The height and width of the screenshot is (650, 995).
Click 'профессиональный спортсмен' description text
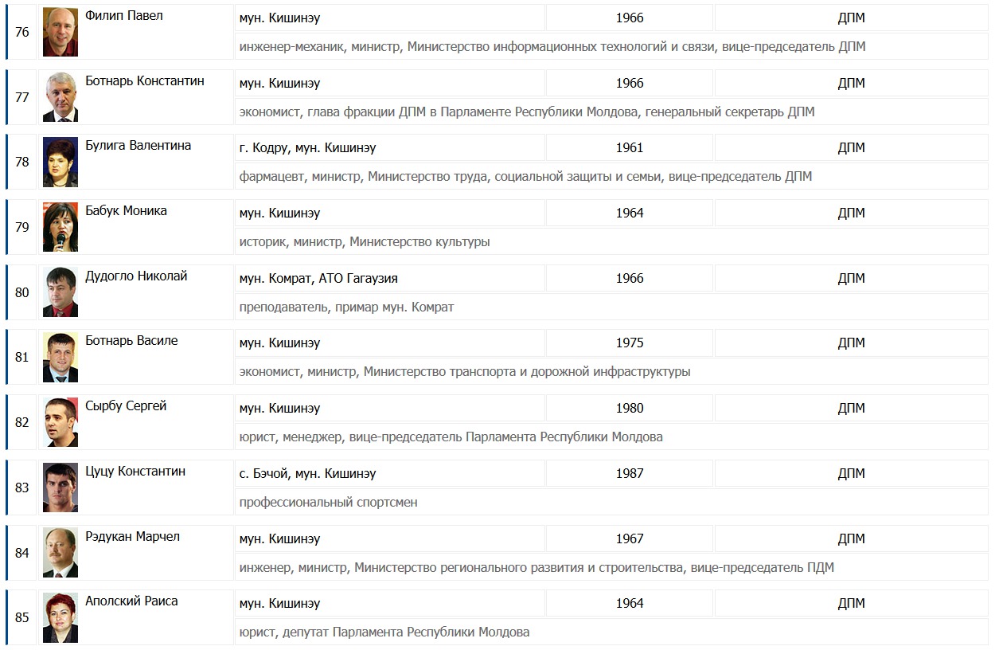pyautogui.click(x=328, y=503)
